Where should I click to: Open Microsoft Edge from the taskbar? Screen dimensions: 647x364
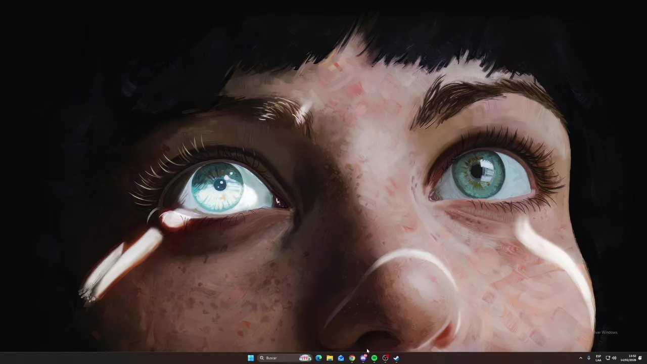[x=318, y=358]
